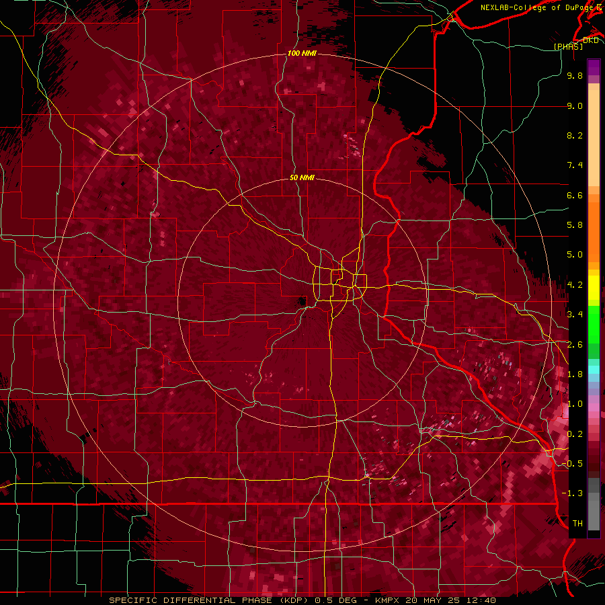
Task: Click the 9.0 value on color scale
Action: click(x=575, y=106)
